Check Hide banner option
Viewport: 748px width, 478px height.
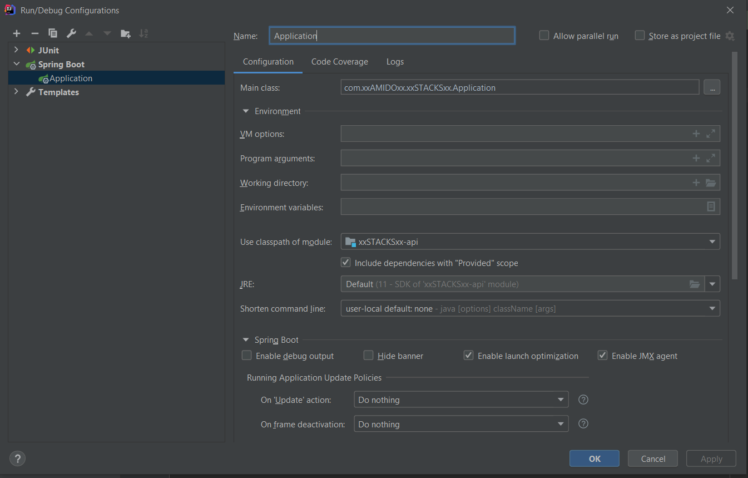click(x=368, y=355)
